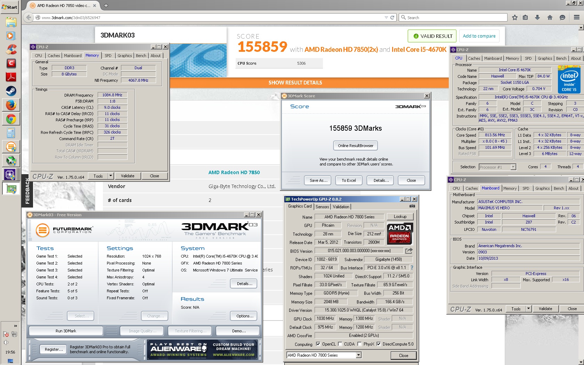Image resolution: width=584 pixels, height=365 pixels.
Task: Switch to Caches tab in CPU-Z CPU window
Action: pyautogui.click(x=474, y=58)
